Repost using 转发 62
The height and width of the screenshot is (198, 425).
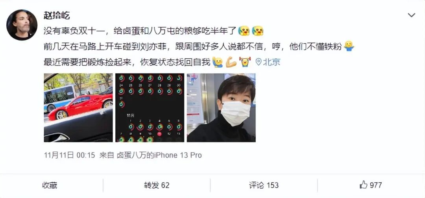157,185
